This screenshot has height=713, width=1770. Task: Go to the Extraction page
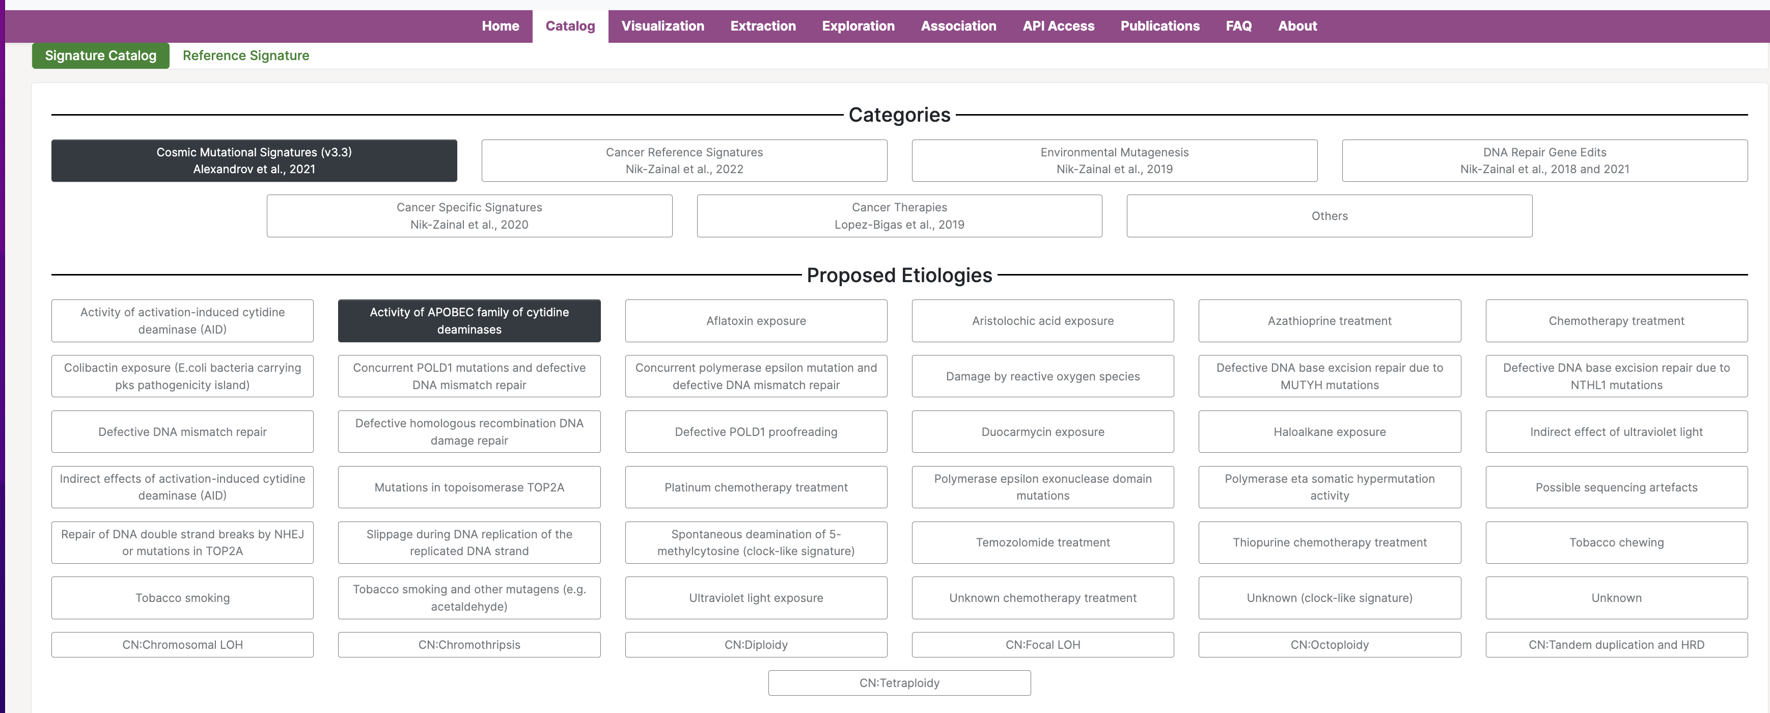tap(763, 26)
